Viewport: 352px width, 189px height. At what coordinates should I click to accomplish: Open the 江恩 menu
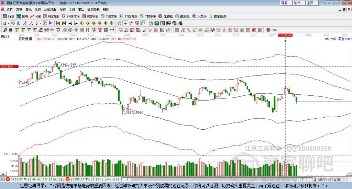pyautogui.click(x=38, y=9)
